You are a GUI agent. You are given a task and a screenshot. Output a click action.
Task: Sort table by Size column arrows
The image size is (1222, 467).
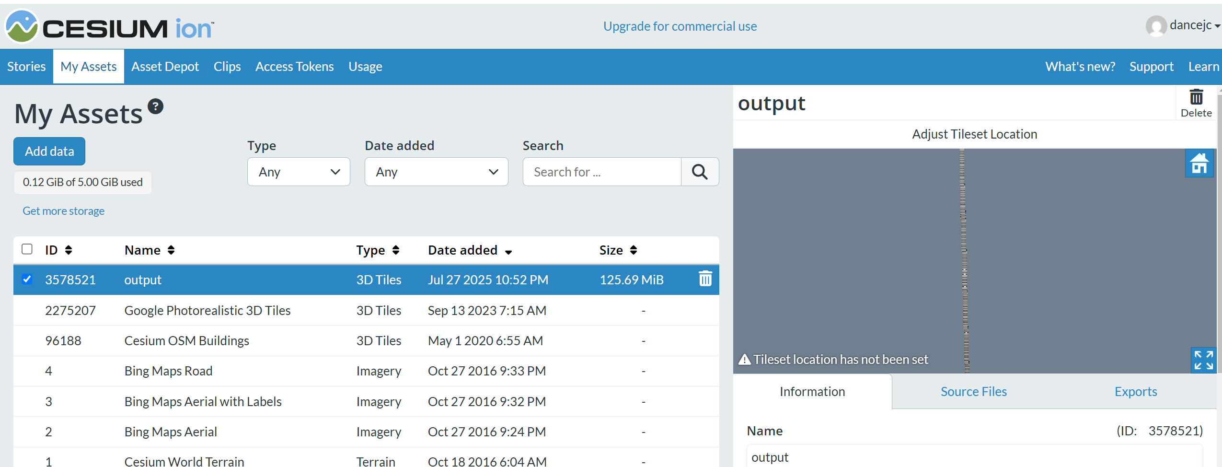634,250
